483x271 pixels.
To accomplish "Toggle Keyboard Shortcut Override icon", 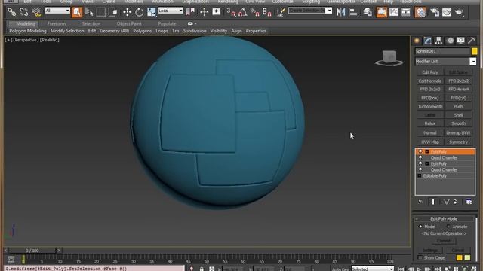I will click(217, 12).
